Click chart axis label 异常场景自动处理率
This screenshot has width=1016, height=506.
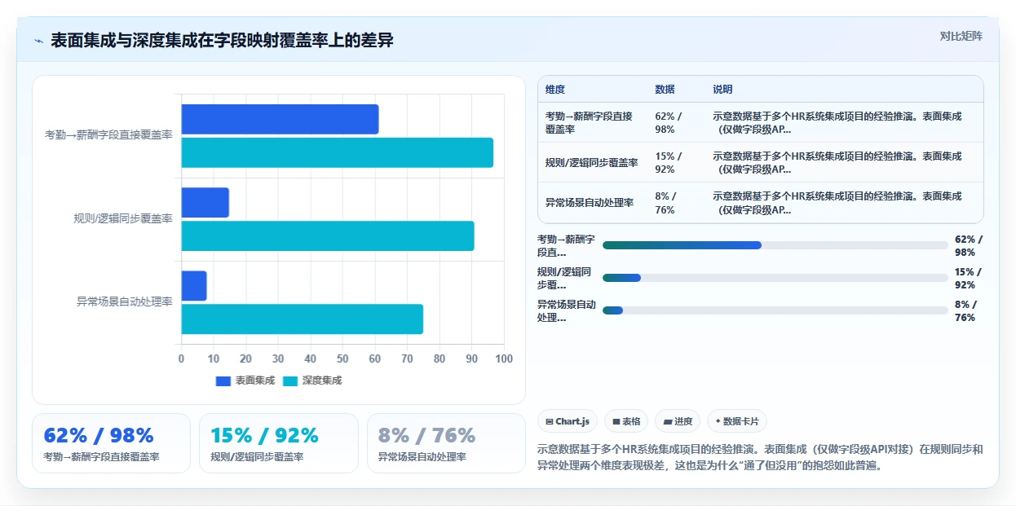tap(125, 302)
